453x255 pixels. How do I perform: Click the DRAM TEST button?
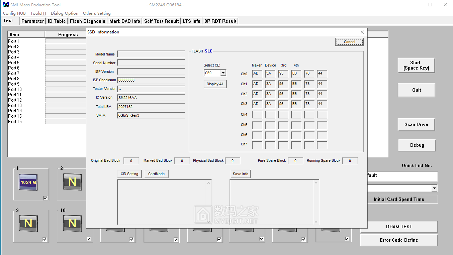click(x=399, y=227)
